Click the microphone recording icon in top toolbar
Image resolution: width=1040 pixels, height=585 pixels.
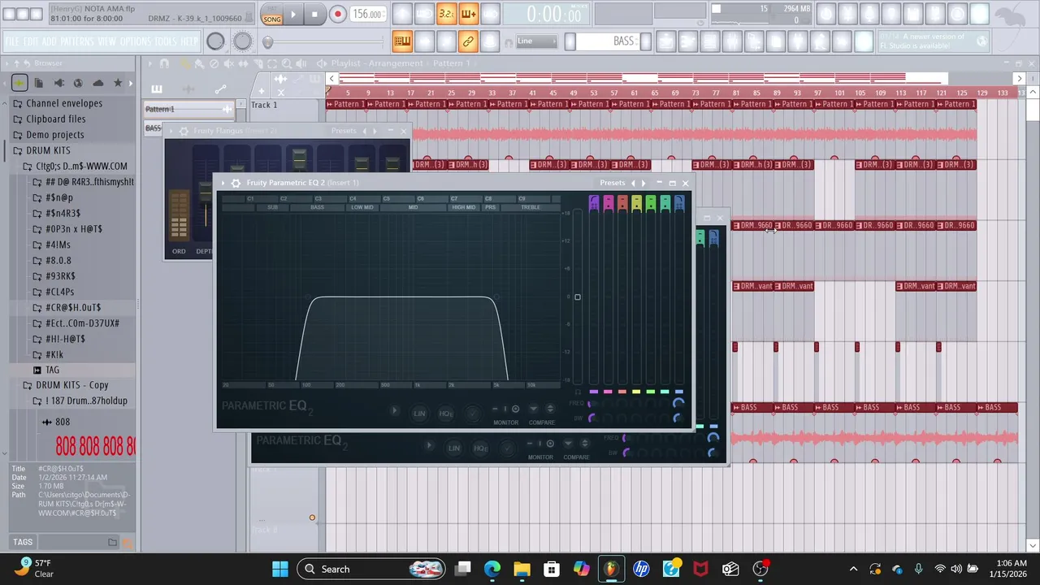click(869, 14)
